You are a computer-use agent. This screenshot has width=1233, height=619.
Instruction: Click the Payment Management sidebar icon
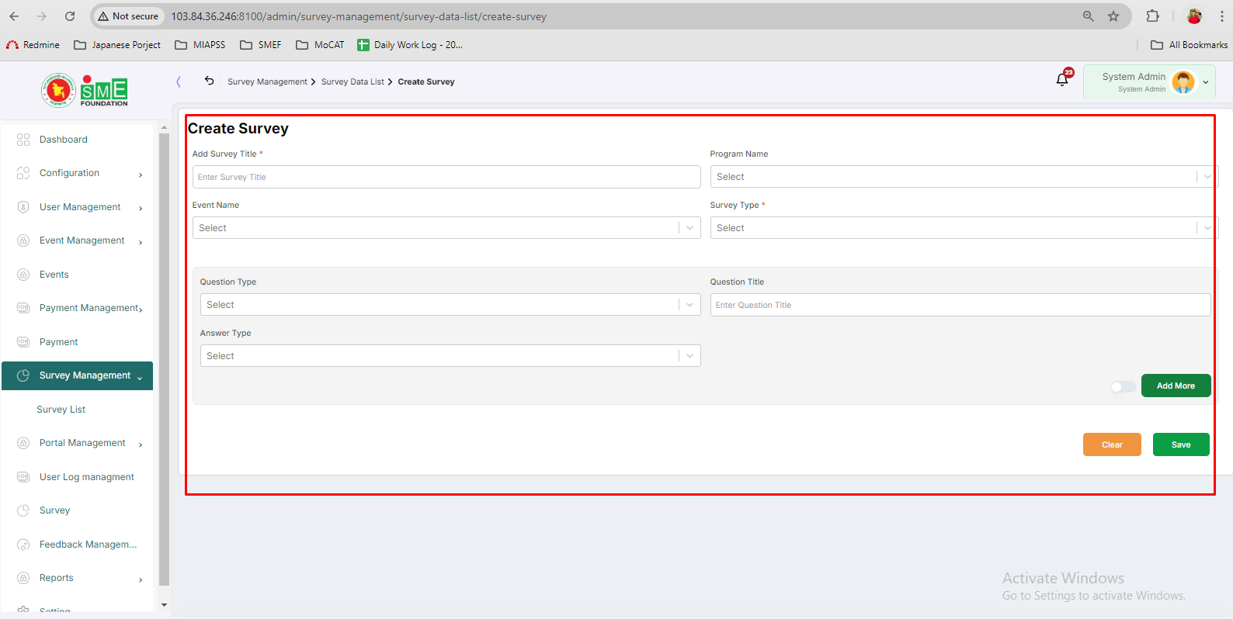(x=23, y=308)
